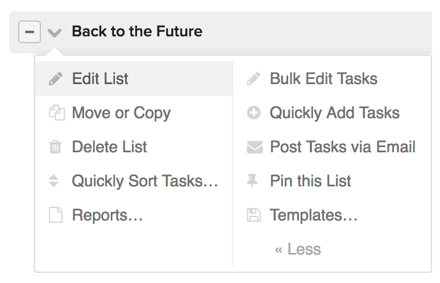440x283 pixels.
Task: Select Edit List from the menu
Action: pos(100,79)
